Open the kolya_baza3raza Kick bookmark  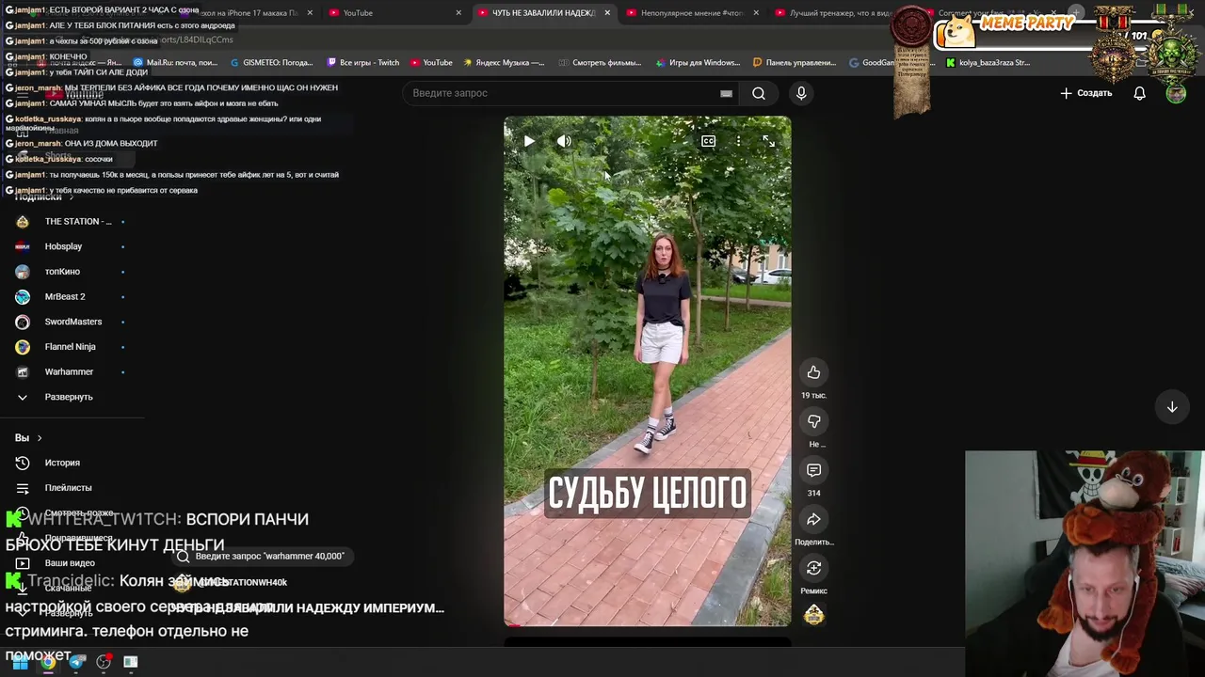[988, 63]
